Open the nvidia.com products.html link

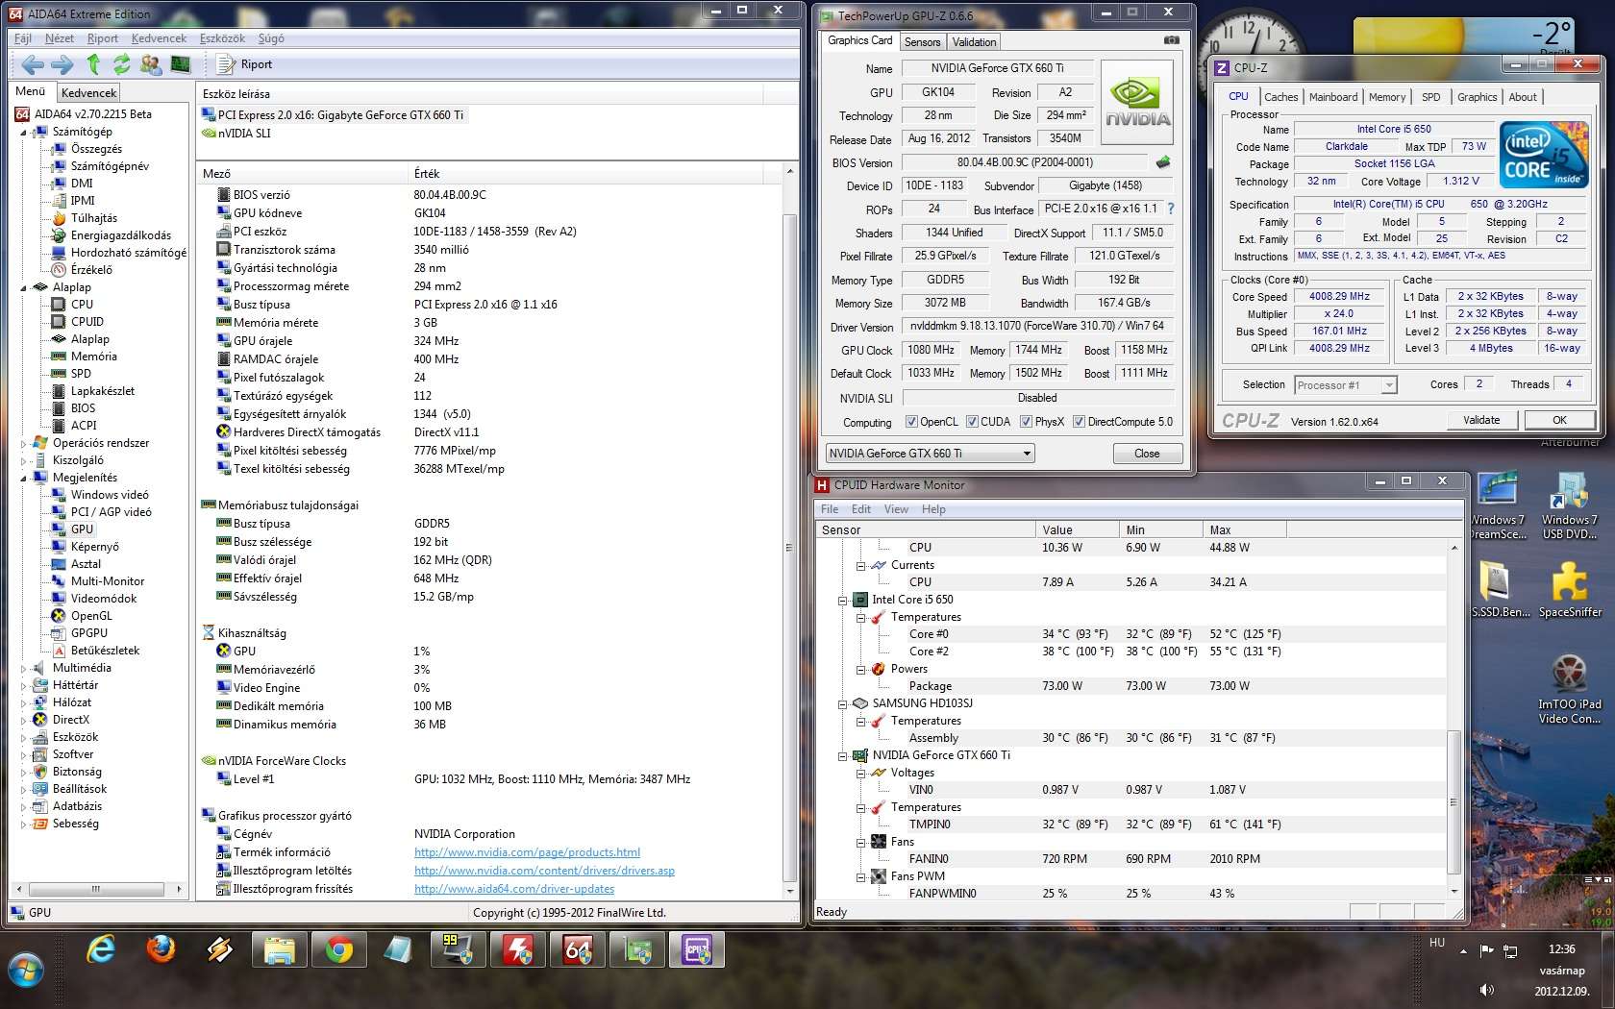point(527,852)
